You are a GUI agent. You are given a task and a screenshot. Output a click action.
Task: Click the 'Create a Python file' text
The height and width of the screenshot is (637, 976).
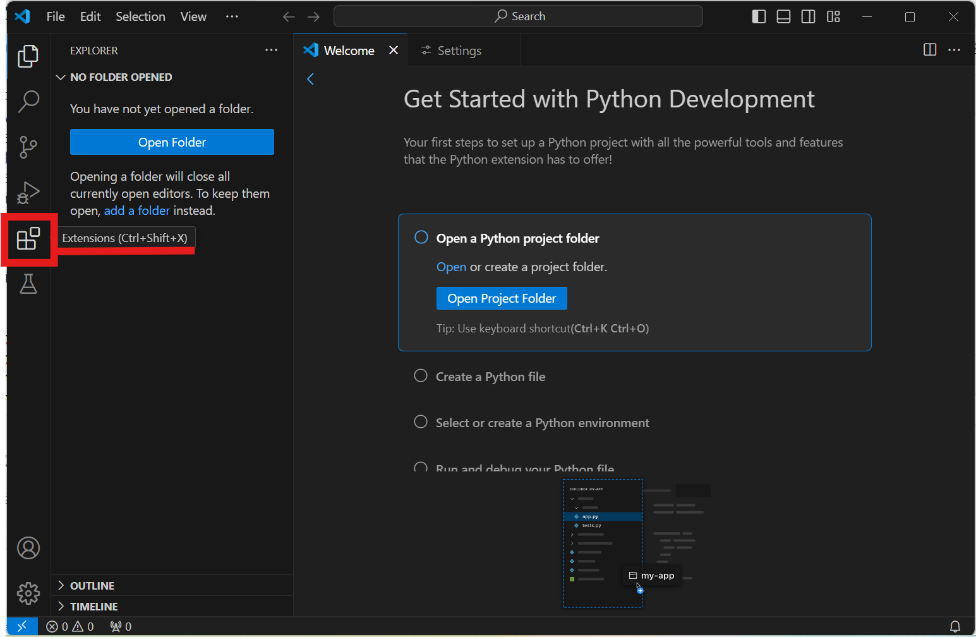490,377
